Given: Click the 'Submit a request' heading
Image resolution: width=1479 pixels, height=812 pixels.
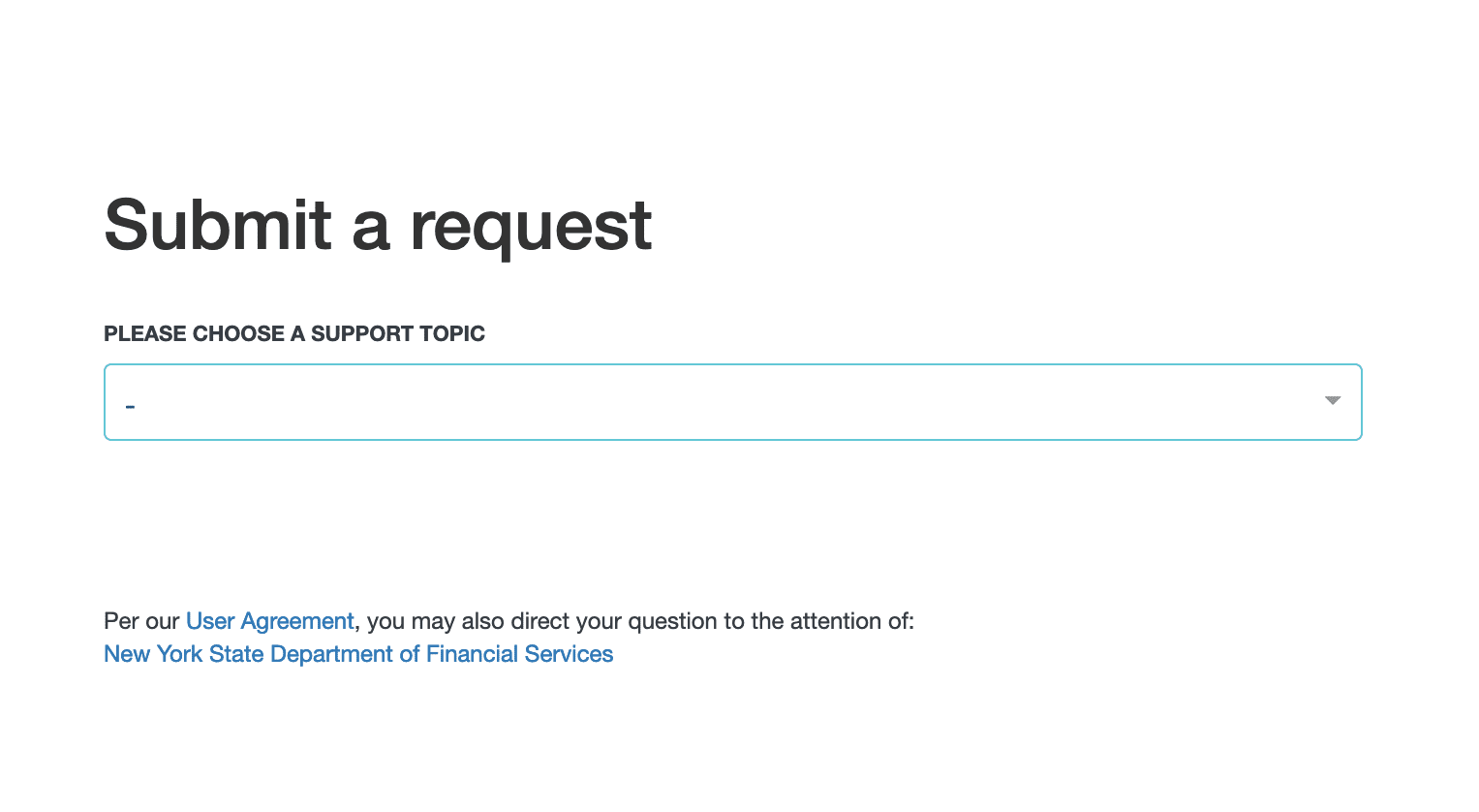Looking at the screenshot, I should [x=378, y=226].
